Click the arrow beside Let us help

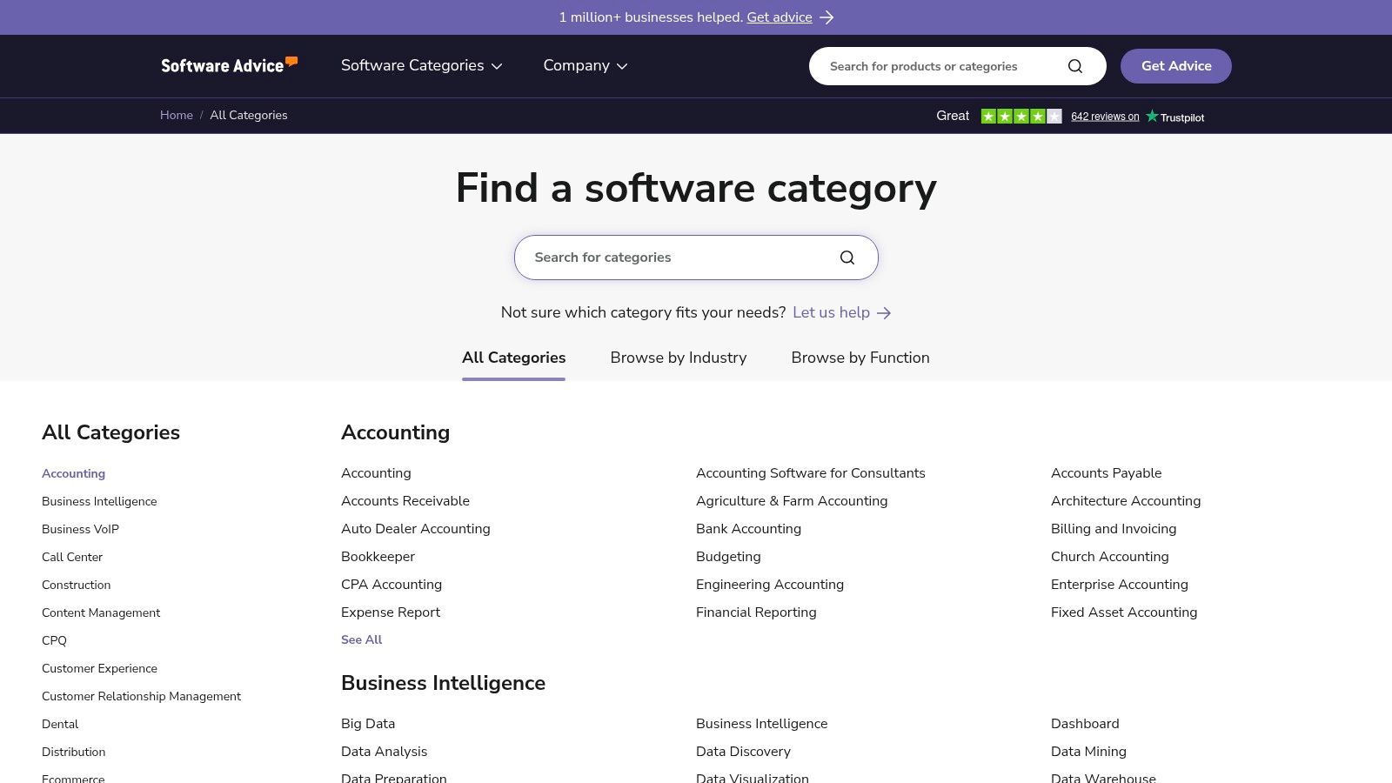[x=884, y=312]
